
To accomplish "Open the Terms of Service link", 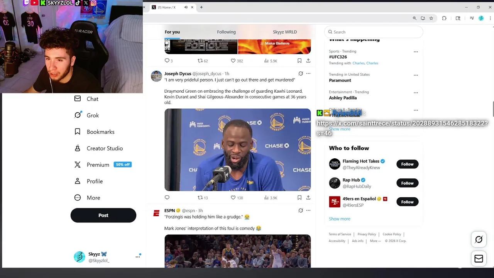I will [x=340, y=234].
